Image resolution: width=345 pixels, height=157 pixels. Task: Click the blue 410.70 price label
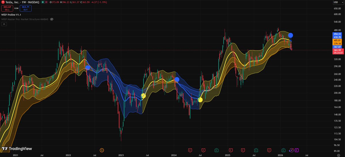[x=337, y=37]
